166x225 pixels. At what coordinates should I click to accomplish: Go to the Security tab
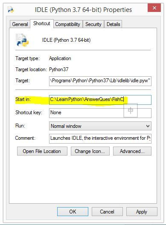click(x=93, y=24)
